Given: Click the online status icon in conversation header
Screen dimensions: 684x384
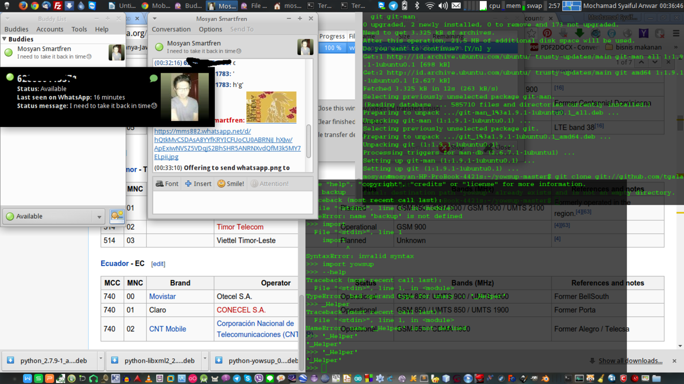Looking at the screenshot, I should 159,47.
